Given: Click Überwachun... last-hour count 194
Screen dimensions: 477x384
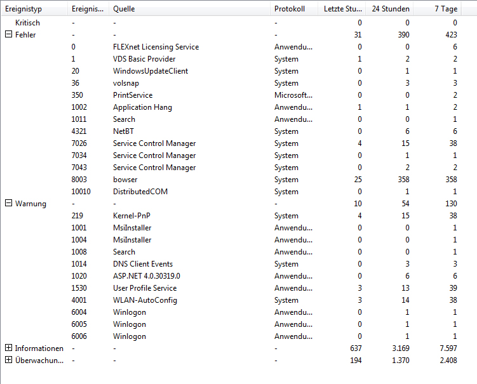Looking at the screenshot, I should coord(356,361).
